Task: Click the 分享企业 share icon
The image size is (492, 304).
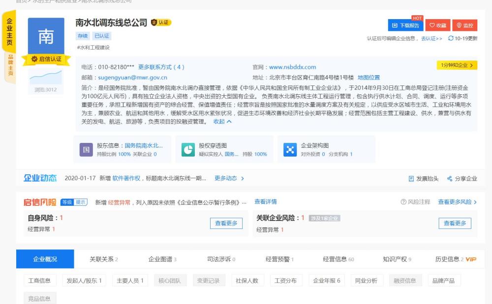Action: pyautogui.click(x=450, y=179)
